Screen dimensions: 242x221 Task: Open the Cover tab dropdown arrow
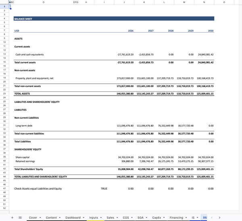click(x=41, y=218)
